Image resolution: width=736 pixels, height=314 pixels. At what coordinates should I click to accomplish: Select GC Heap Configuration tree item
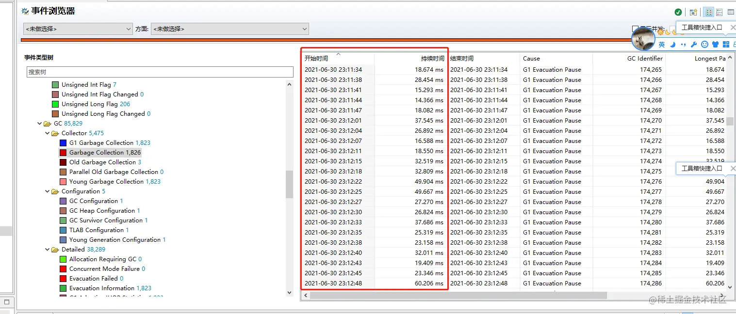104,211
